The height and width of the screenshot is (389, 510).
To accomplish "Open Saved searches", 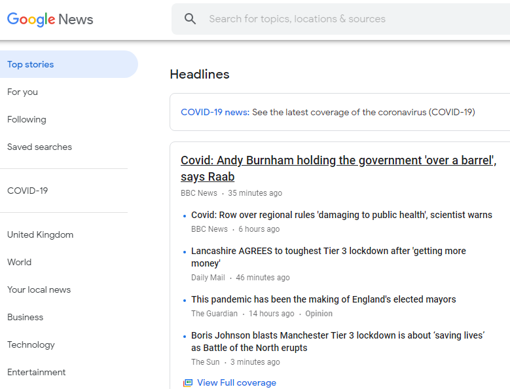I will (39, 147).
